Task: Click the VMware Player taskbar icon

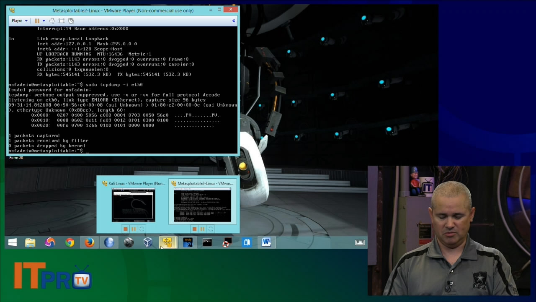Action: pos(167,242)
